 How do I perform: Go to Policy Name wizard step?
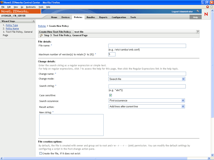point(12,28)
